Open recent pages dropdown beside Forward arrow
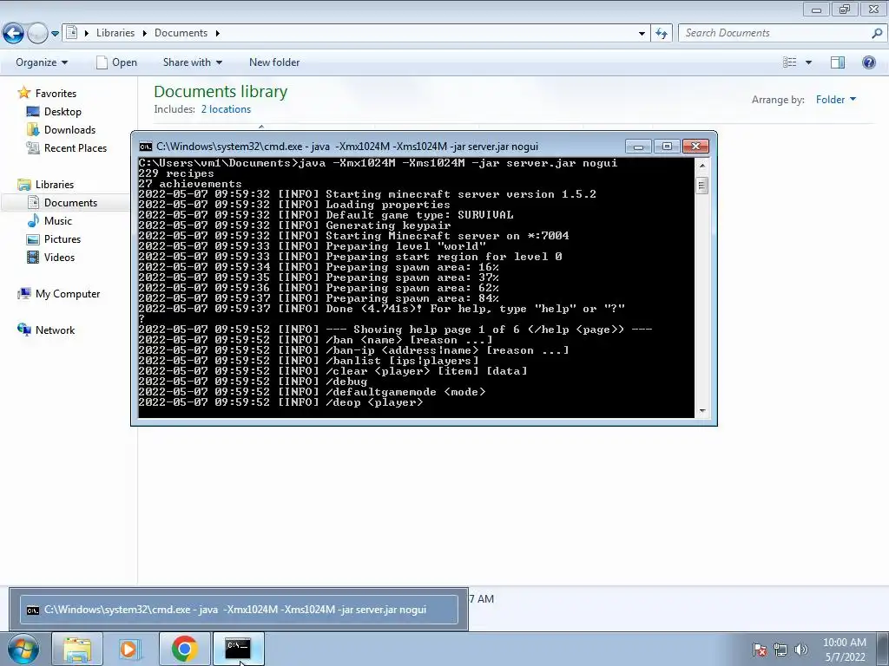889x666 pixels. click(x=55, y=34)
